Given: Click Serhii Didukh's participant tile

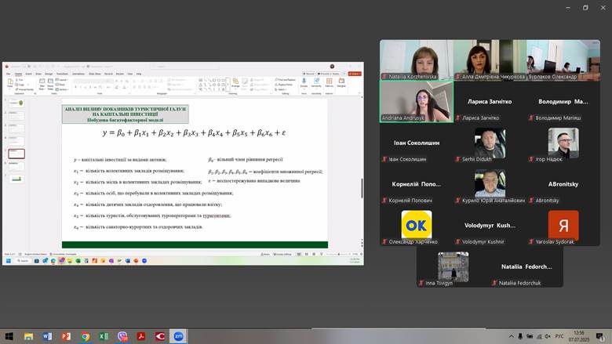Looking at the screenshot, I should coord(490,143).
